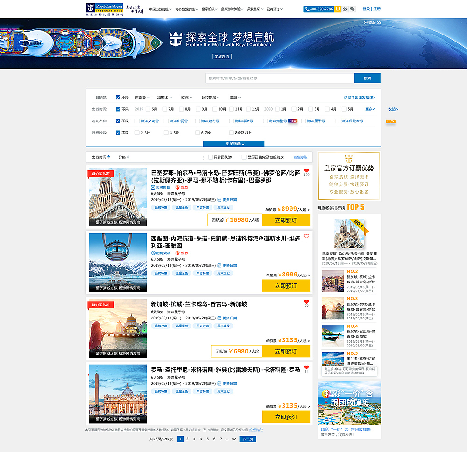Viewport: 467px width, 452px height.
Task: Click the 搜索 search button
Action: click(367, 78)
